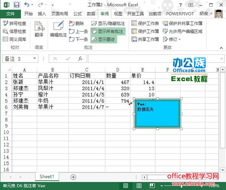Open the Undo history dropdown arrow
Image resolution: width=226 pixels, height=190 pixels.
pos(32,5)
